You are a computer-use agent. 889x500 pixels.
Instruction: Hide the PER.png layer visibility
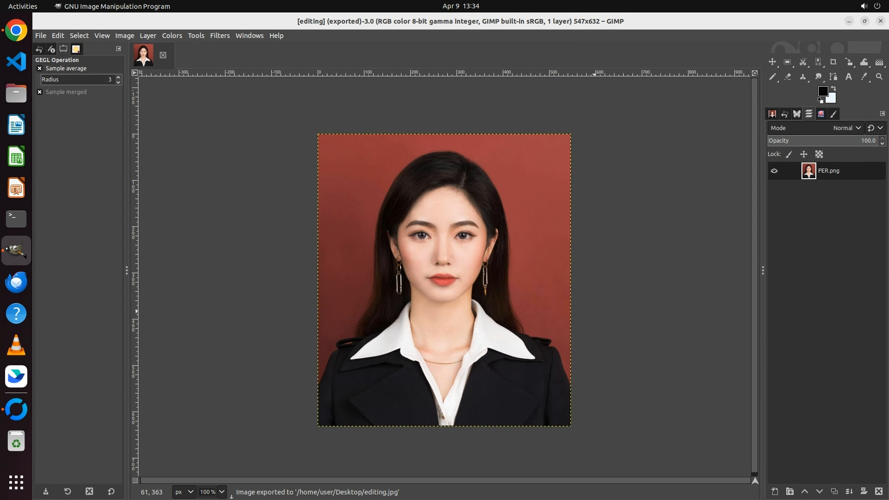pos(774,171)
